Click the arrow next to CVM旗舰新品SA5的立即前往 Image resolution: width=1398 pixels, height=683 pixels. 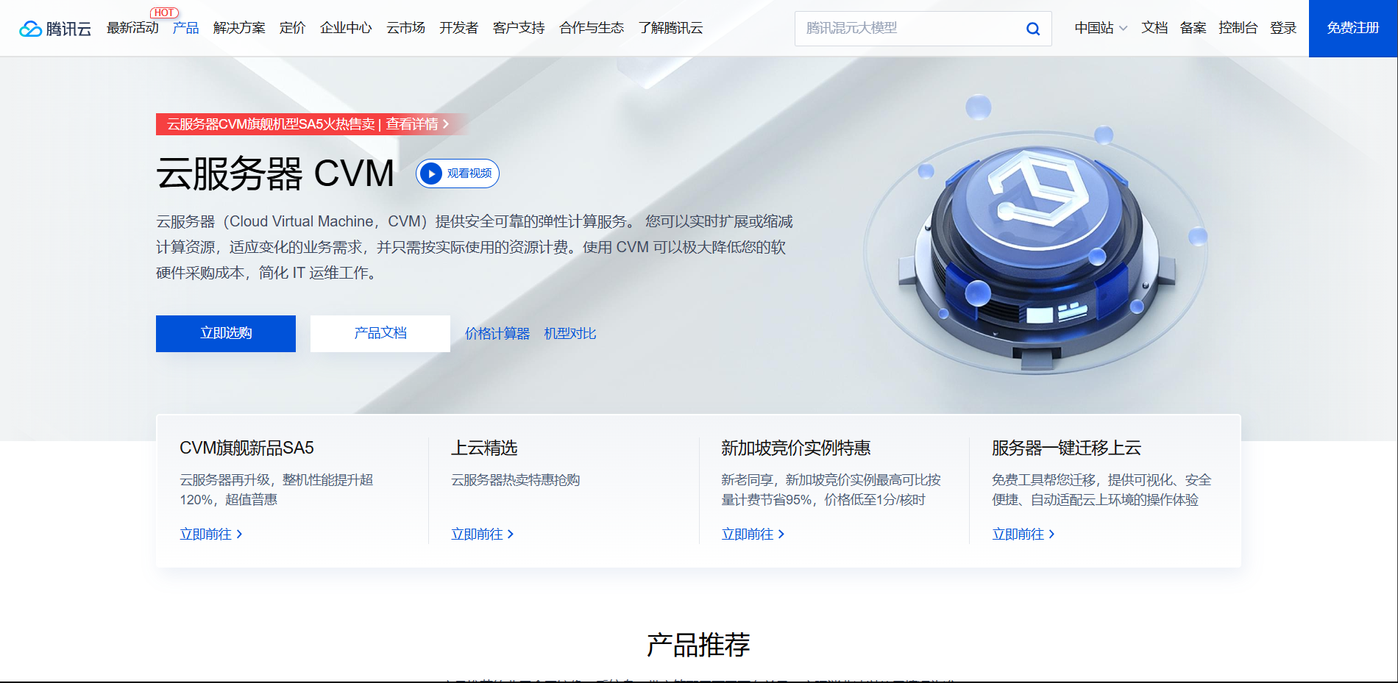[241, 534]
